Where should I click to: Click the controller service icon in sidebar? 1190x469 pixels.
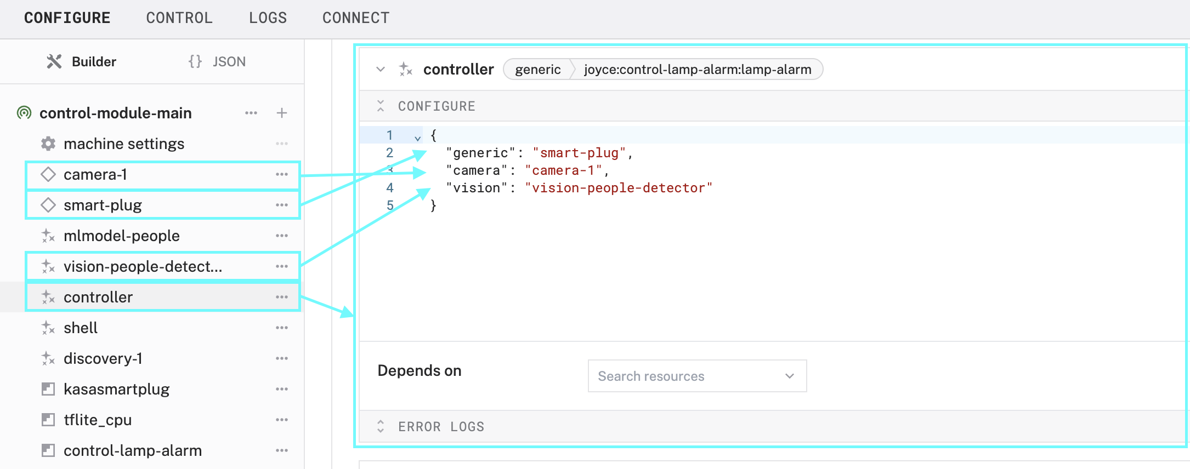click(x=48, y=297)
